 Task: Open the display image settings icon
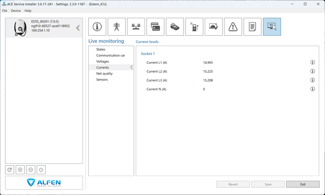click(214, 27)
